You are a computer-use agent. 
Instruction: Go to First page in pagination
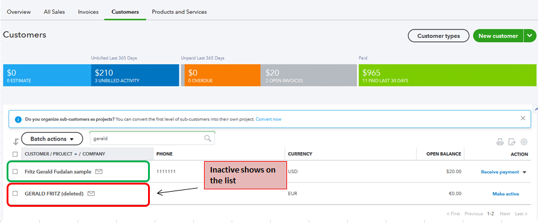point(453,214)
